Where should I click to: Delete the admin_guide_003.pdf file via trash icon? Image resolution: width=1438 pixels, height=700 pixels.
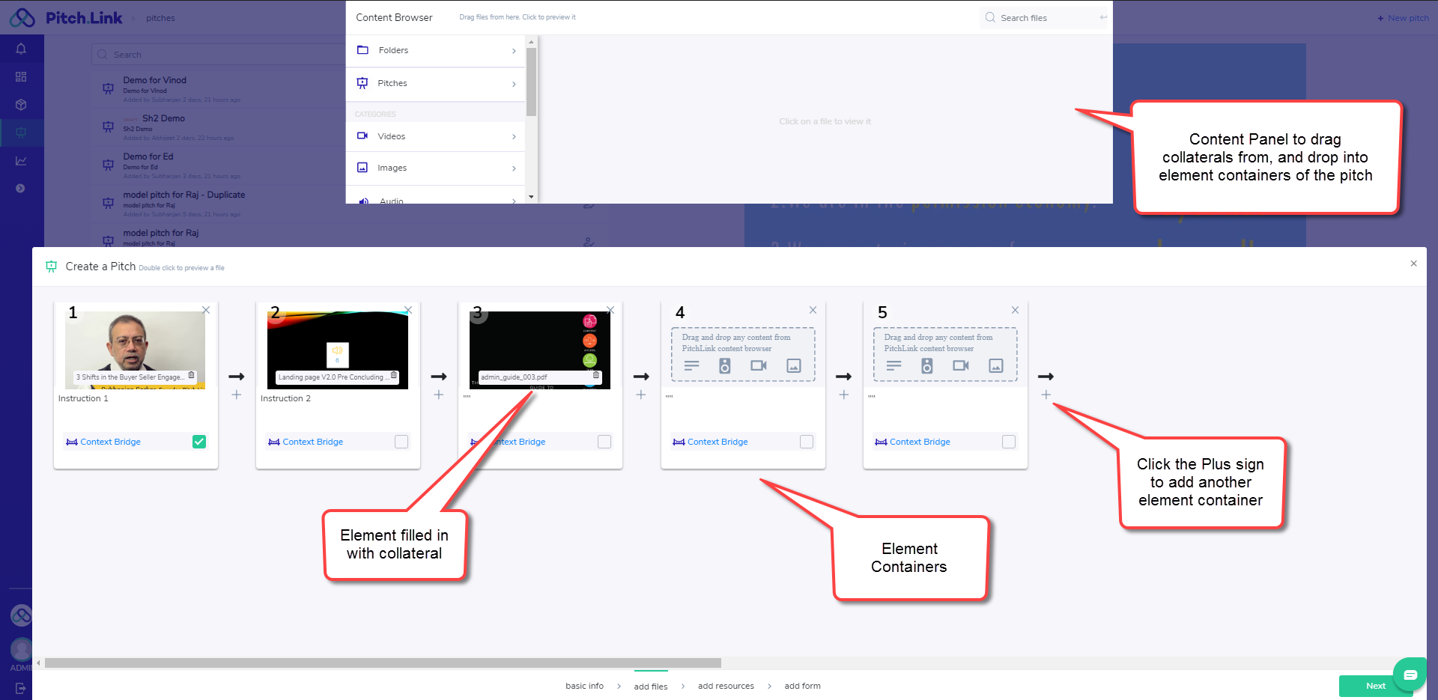(x=596, y=376)
